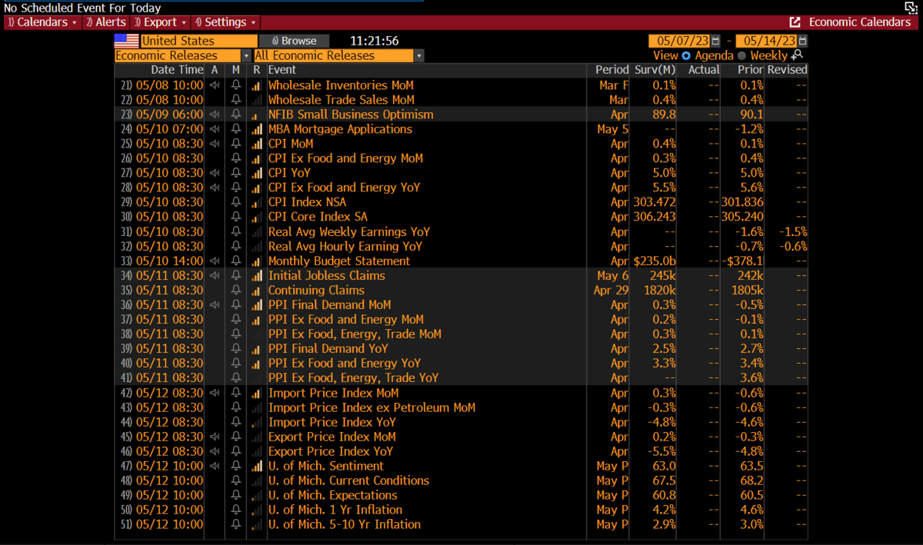
Task: Click speaker icon for PPI Final Demand MoM
Action: [x=215, y=304]
